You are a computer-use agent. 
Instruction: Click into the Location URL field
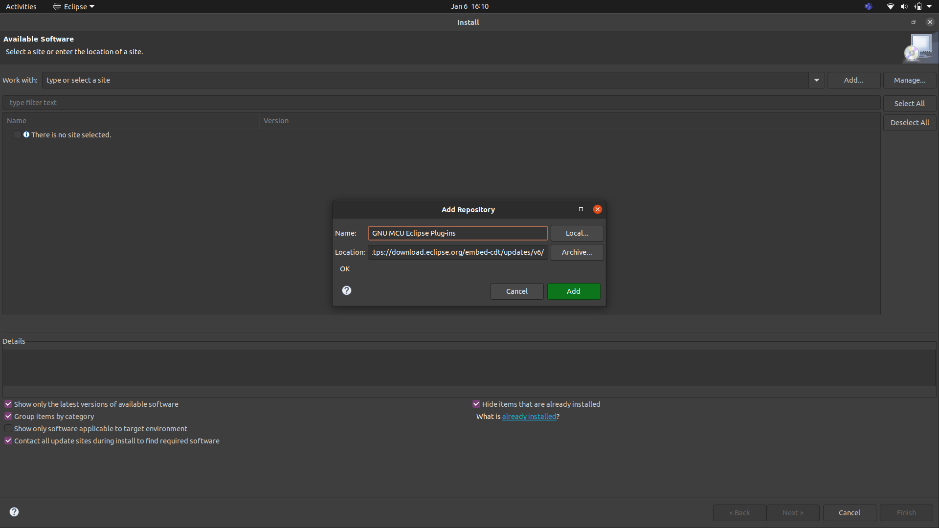(457, 252)
